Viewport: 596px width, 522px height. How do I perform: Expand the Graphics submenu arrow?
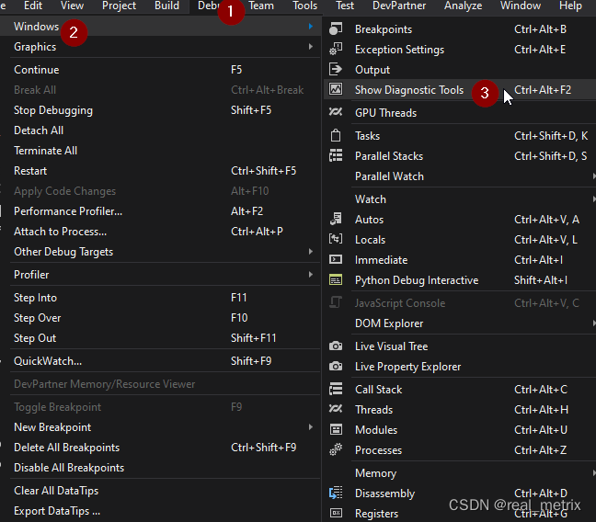[311, 46]
